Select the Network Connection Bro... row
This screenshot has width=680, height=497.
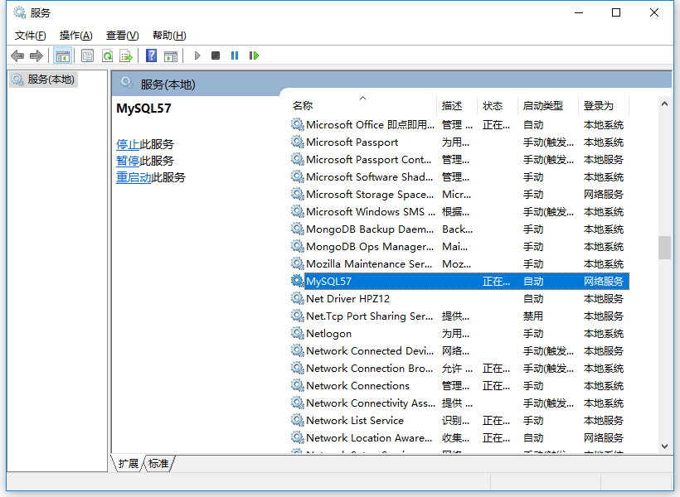click(x=459, y=369)
